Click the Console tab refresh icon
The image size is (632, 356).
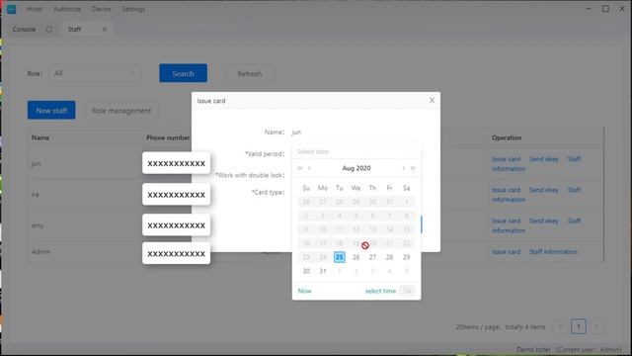(49, 29)
